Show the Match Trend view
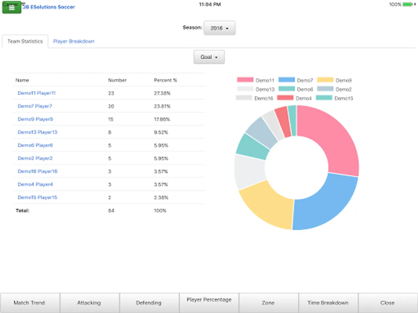Image resolution: width=418 pixels, height=313 pixels. pos(30,303)
